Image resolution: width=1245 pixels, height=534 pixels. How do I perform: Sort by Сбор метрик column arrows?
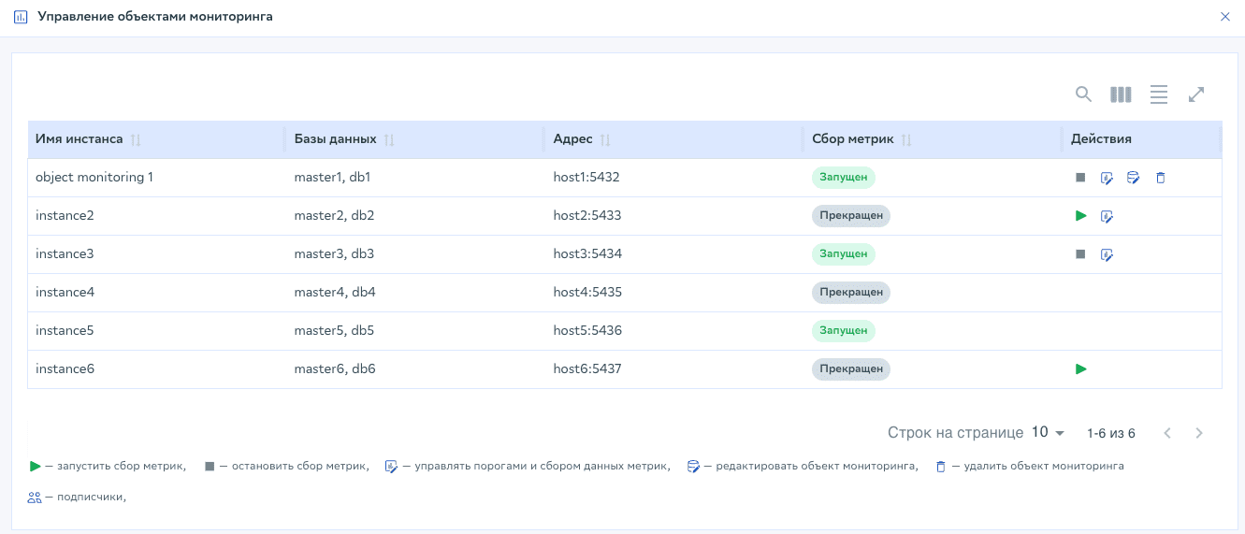click(906, 139)
